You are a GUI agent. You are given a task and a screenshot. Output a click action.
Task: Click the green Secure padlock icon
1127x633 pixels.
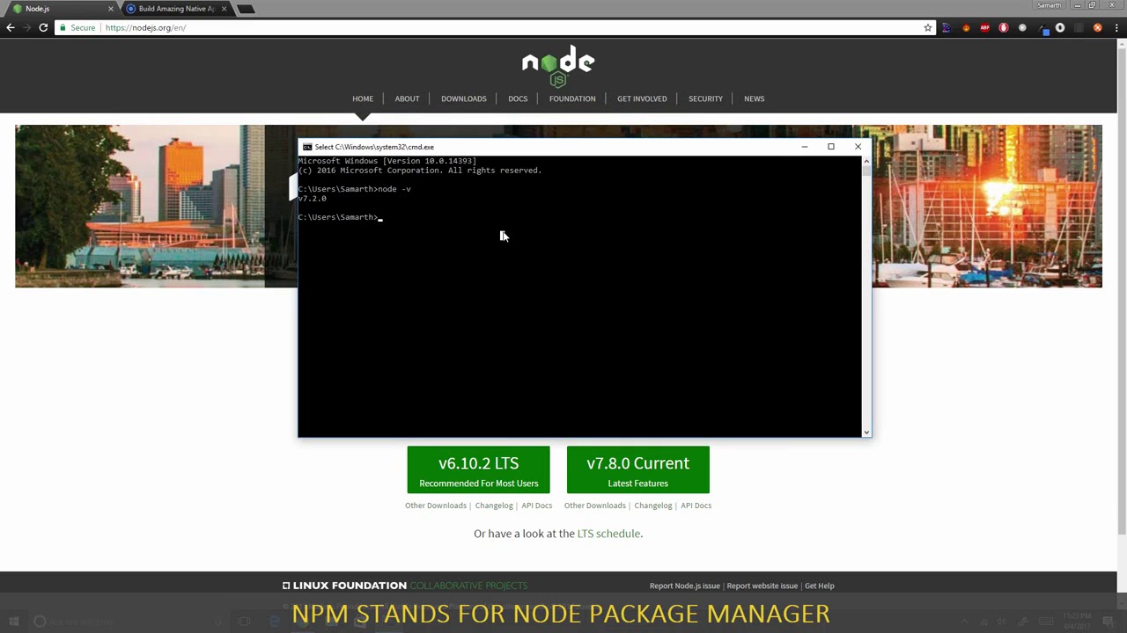coord(63,27)
